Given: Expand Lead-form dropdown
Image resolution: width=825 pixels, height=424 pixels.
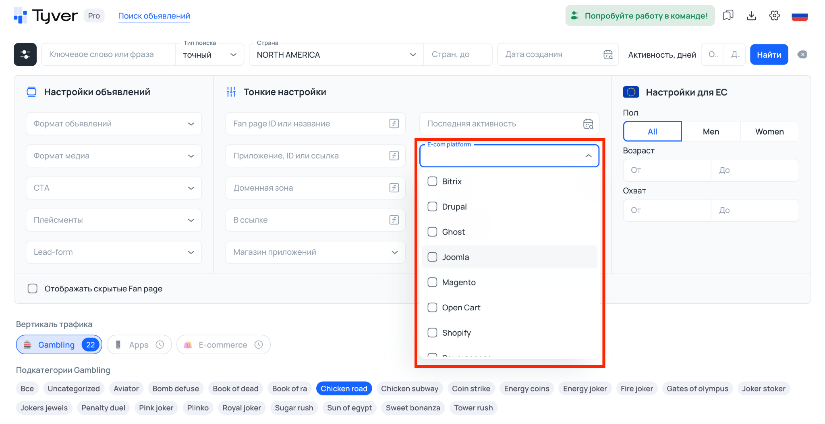Looking at the screenshot, I should (114, 252).
